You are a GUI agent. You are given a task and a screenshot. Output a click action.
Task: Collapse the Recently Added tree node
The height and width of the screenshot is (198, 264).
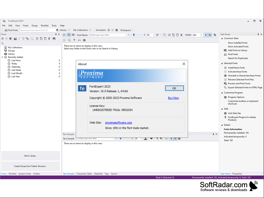(2, 57)
